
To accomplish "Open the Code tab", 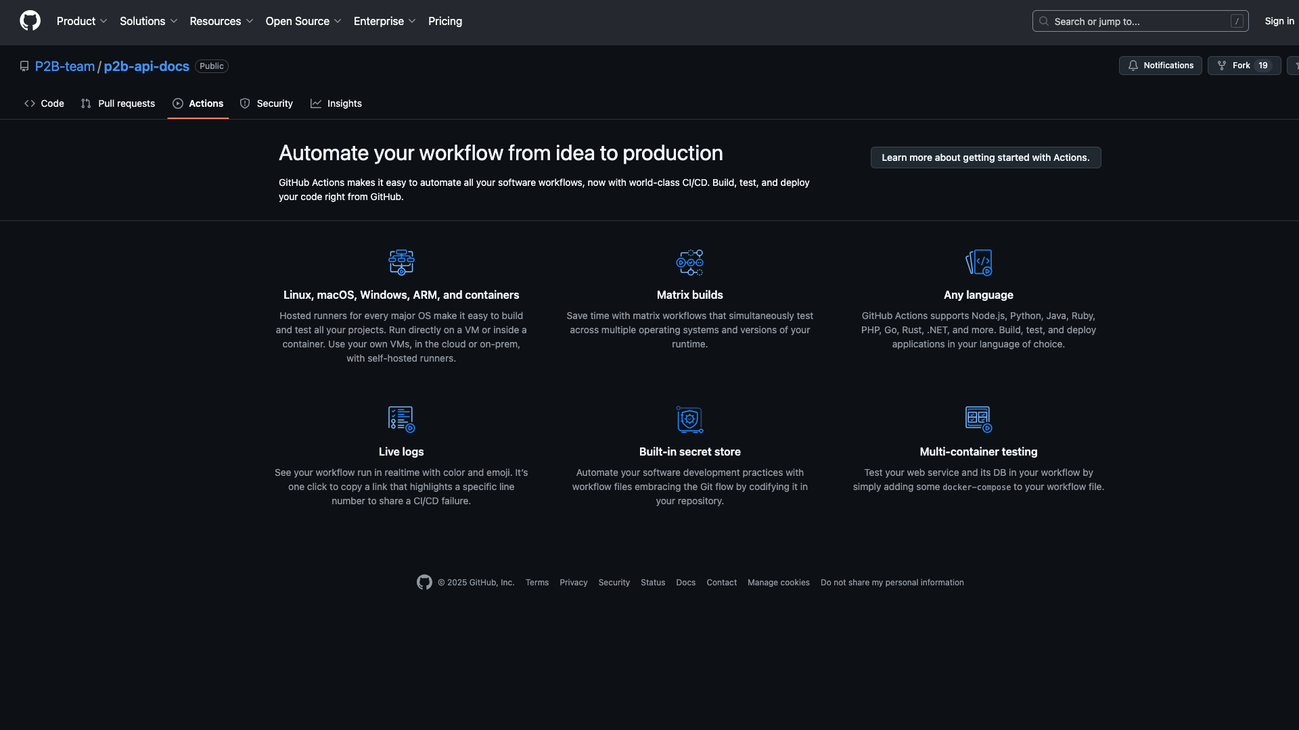I will (44, 103).
